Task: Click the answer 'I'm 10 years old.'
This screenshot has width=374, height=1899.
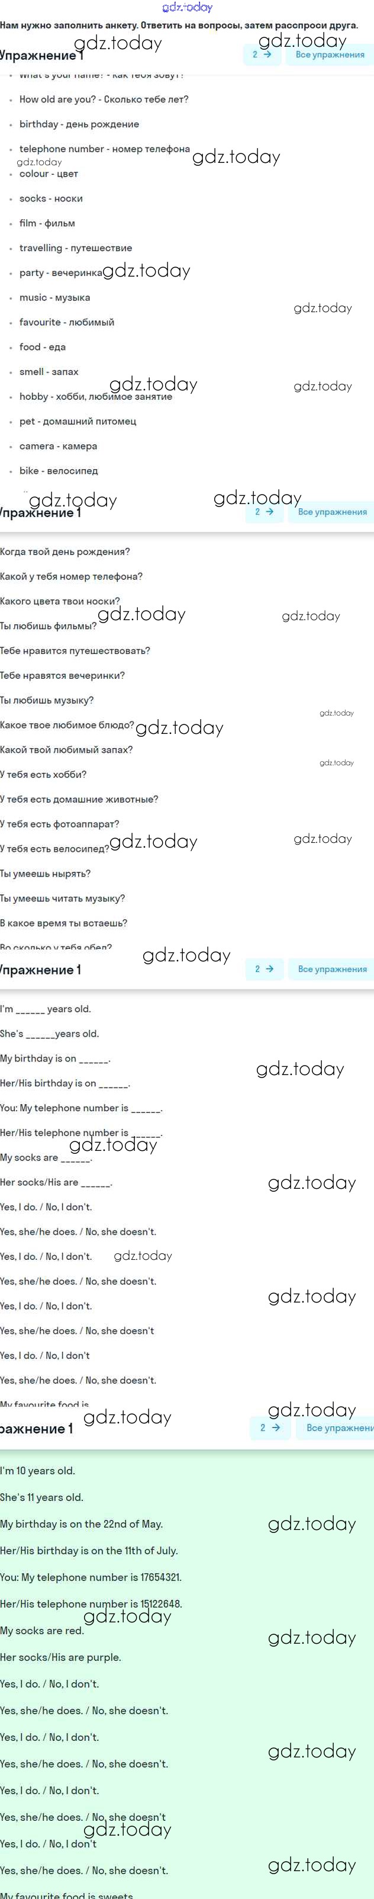Action: pos(37,1471)
